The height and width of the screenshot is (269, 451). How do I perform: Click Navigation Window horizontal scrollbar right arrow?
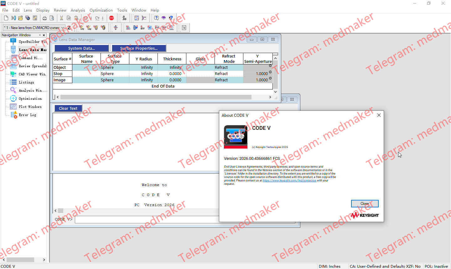44,260
